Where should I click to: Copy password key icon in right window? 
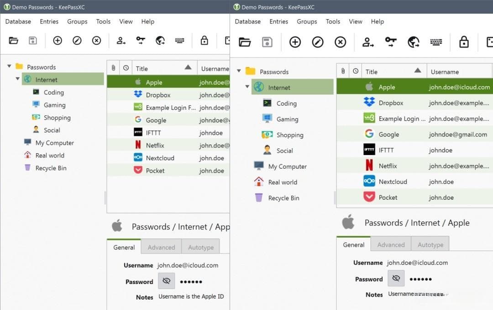tap(391, 42)
